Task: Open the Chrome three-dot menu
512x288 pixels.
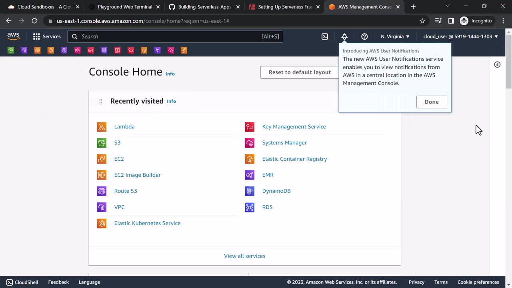Action: (503, 21)
